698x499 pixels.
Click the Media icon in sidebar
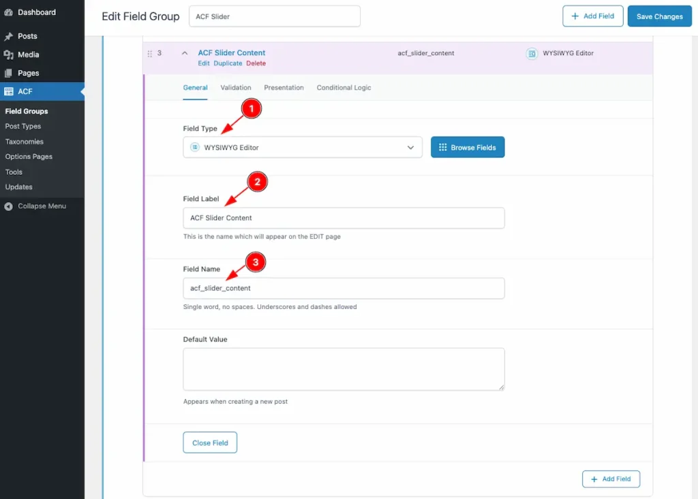pyautogui.click(x=9, y=54)
